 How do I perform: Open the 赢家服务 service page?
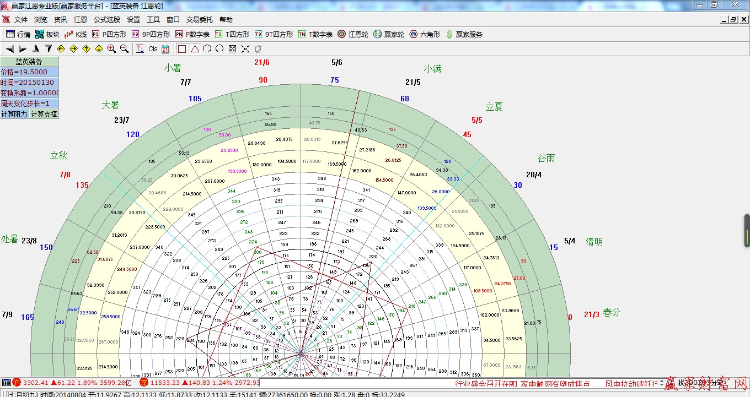click(x=464, y=34)
